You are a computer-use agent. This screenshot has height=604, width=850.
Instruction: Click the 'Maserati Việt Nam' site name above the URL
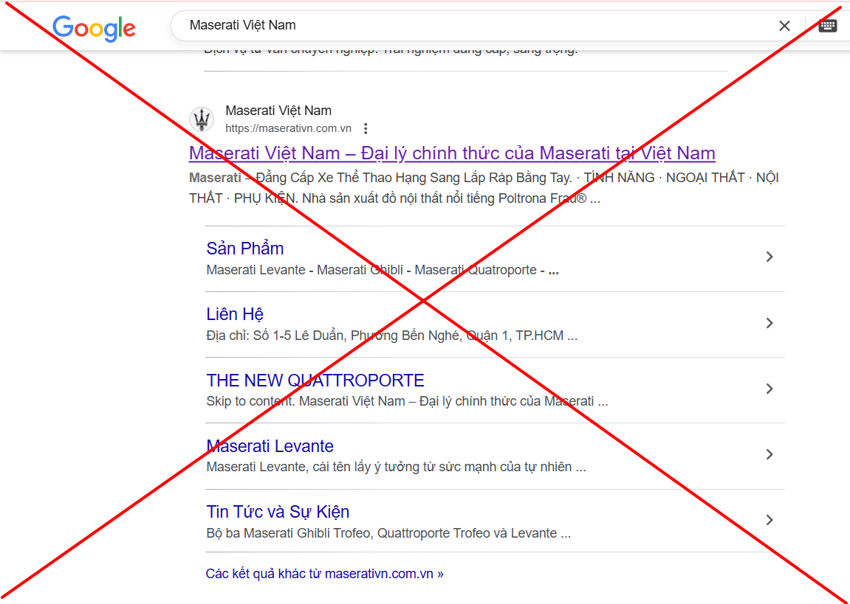(x=278, y=111)
